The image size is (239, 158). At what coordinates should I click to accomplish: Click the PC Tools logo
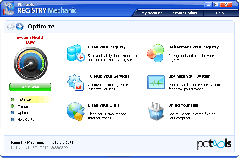[214, 144]
